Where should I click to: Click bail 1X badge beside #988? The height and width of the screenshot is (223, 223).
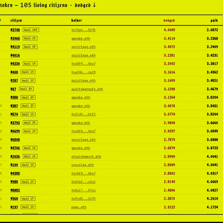pos(28,182)
